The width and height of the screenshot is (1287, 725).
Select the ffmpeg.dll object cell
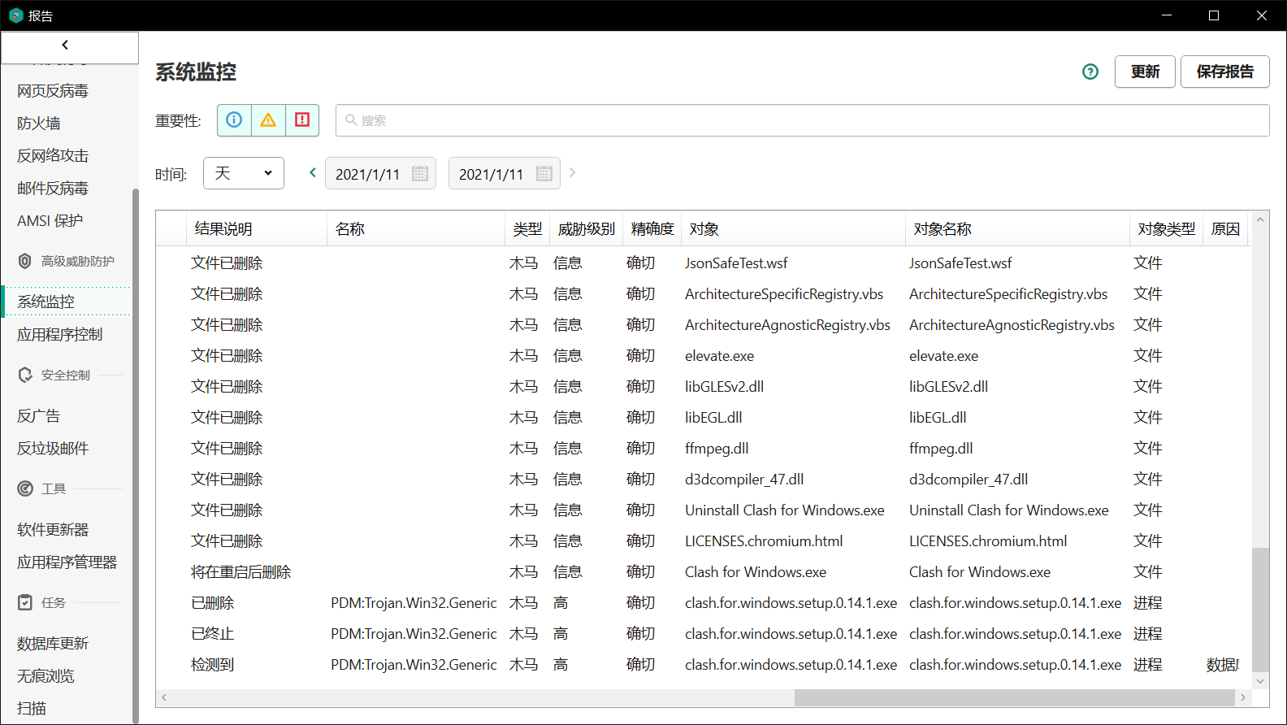coord(717,449)
